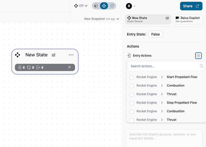Open the New State node three-dots menu
Screen dimensions: 206x147
(x=71, y=55)
